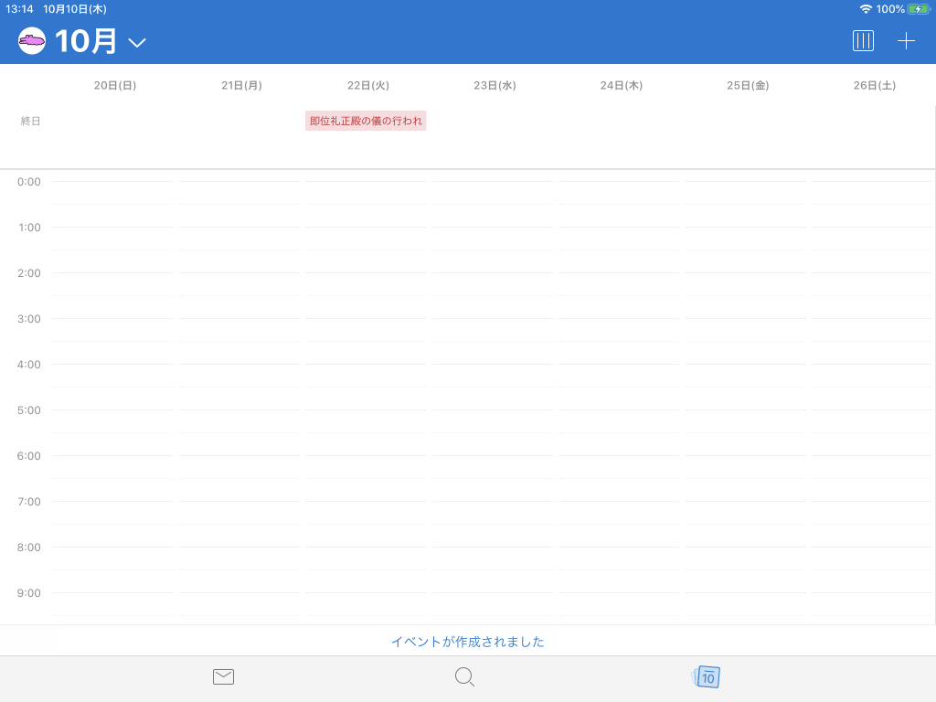Select the 24日(木) day header

click(x=622, y=85)
